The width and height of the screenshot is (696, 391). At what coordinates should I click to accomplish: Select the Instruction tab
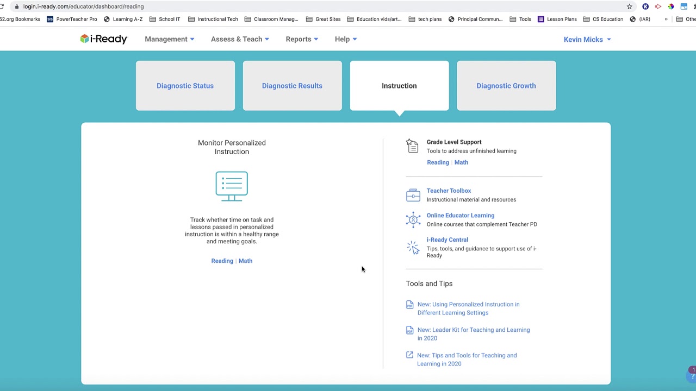(x=399, y=86)
